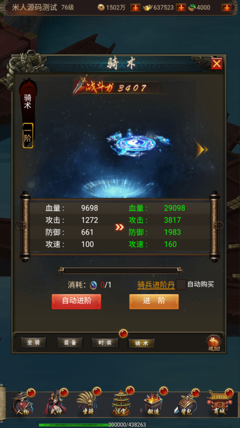Open the 商城 shop icon
This screenshot has height=428, width=240.
coord(220,403)
